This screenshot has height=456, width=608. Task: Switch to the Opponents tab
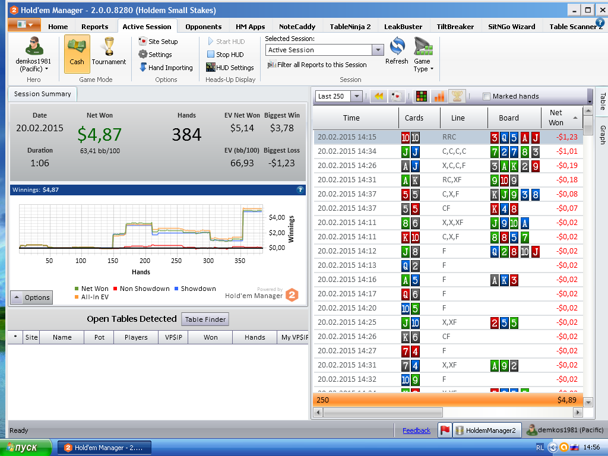click(x=203, y=26)
